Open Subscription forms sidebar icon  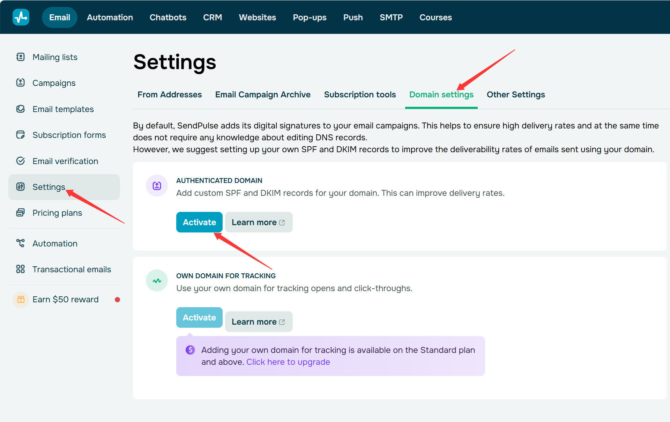click(x=21, y=135)
